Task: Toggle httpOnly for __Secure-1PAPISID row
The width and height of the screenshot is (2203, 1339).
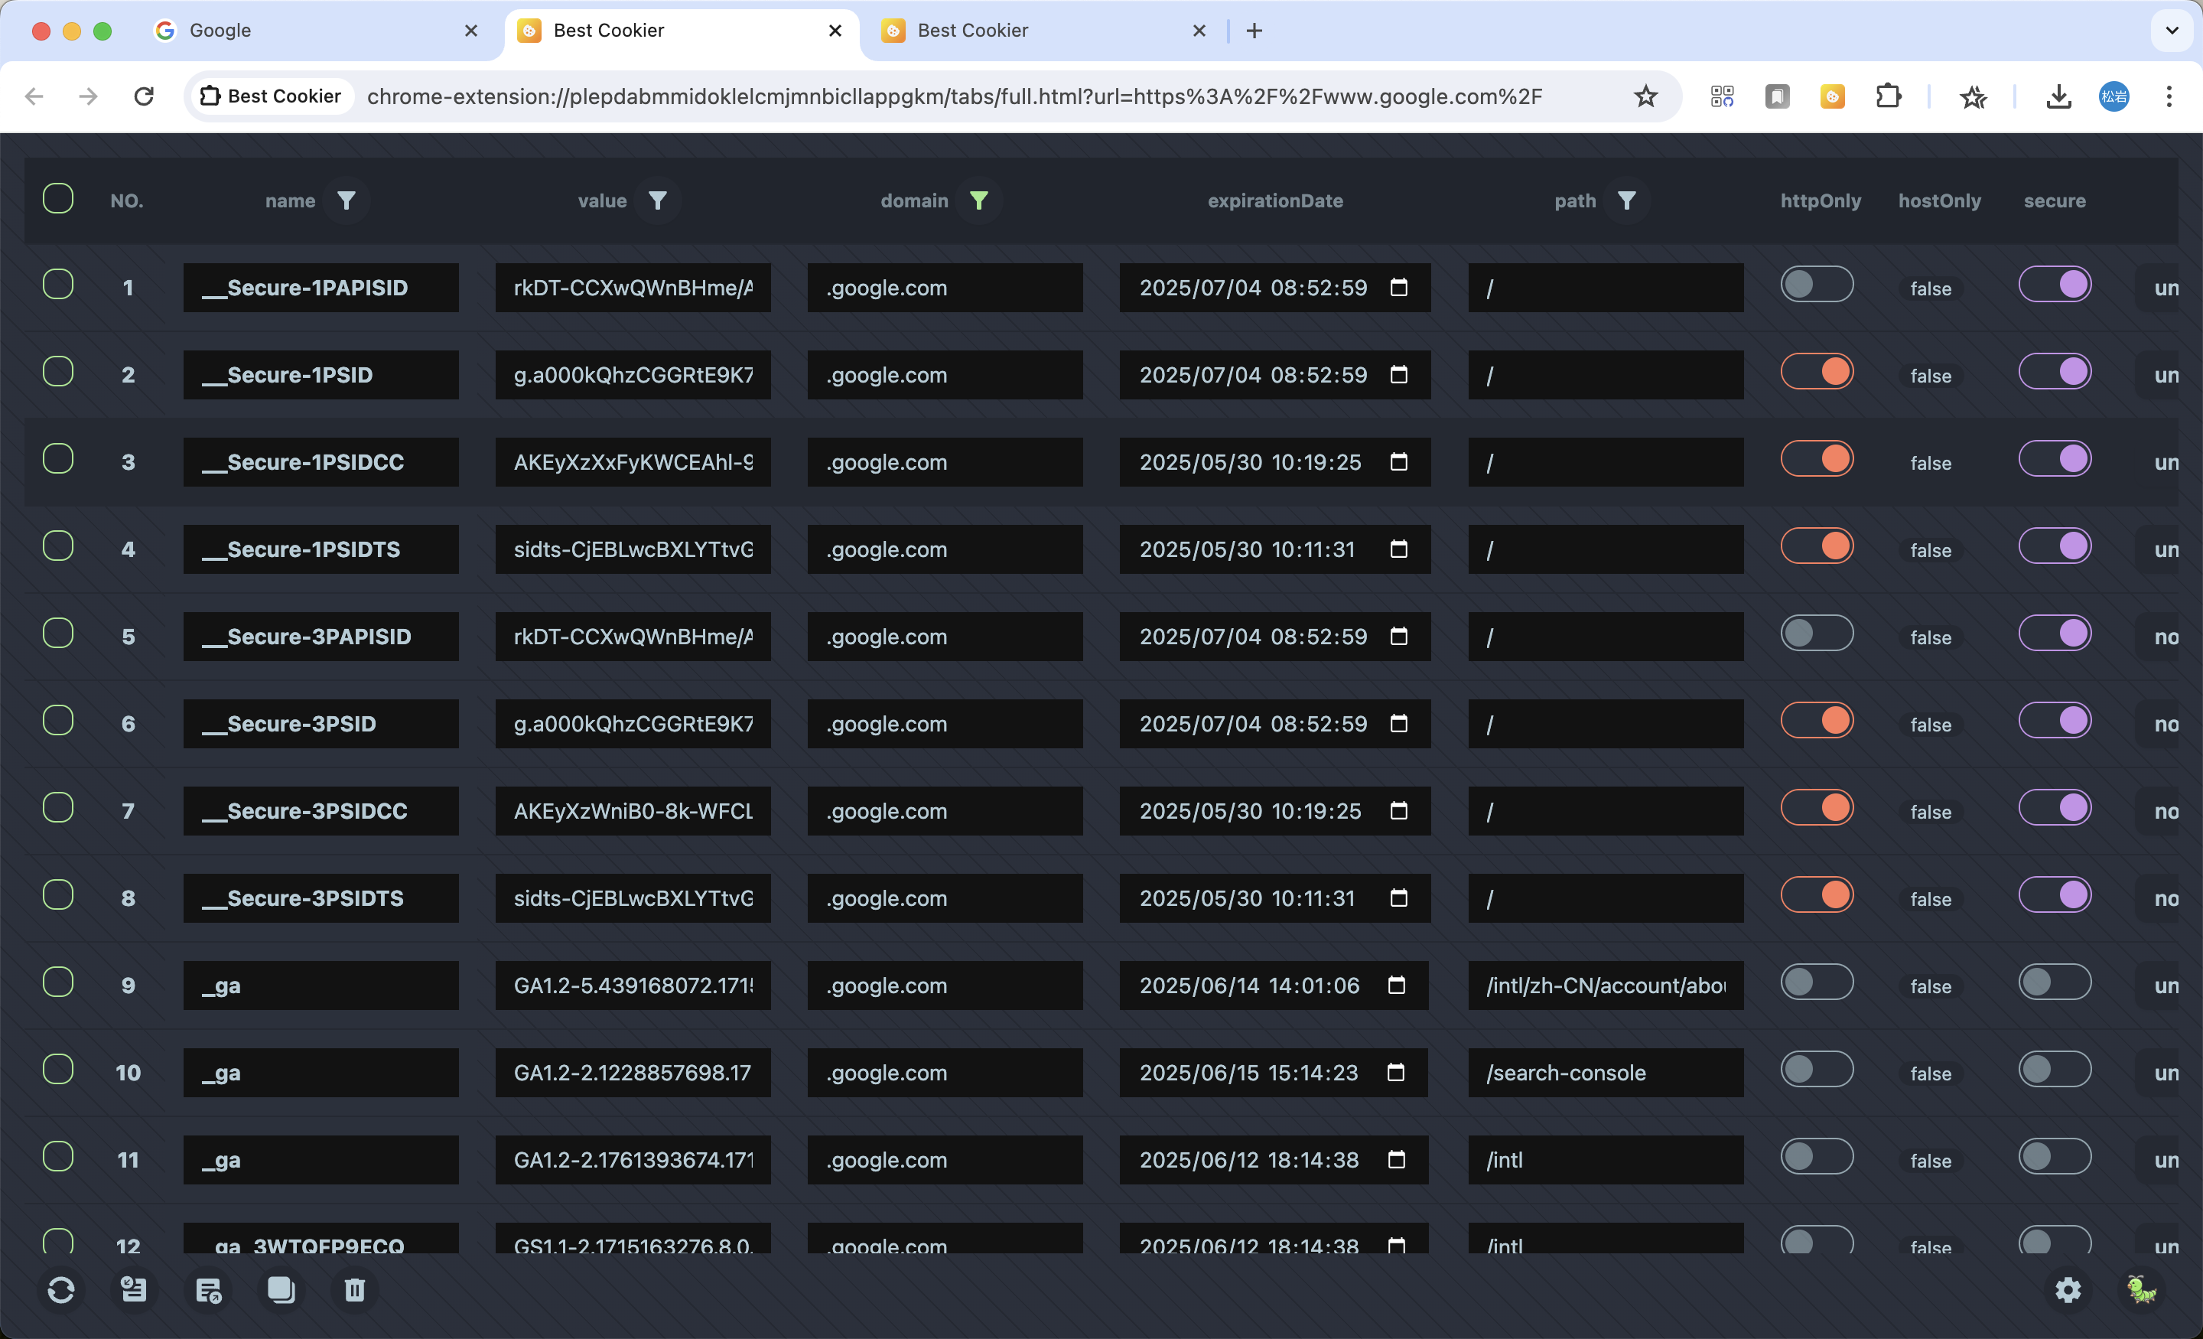Action: [1816, 285]
